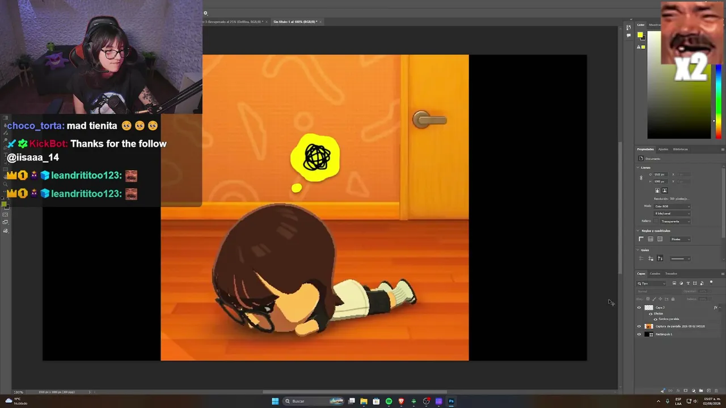Open the Modo Color RGB dropdown
726x408 pixels.
click(x=672, y=206)
